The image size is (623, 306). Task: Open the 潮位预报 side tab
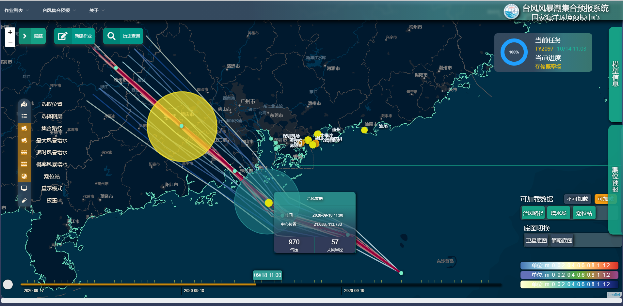615,179
